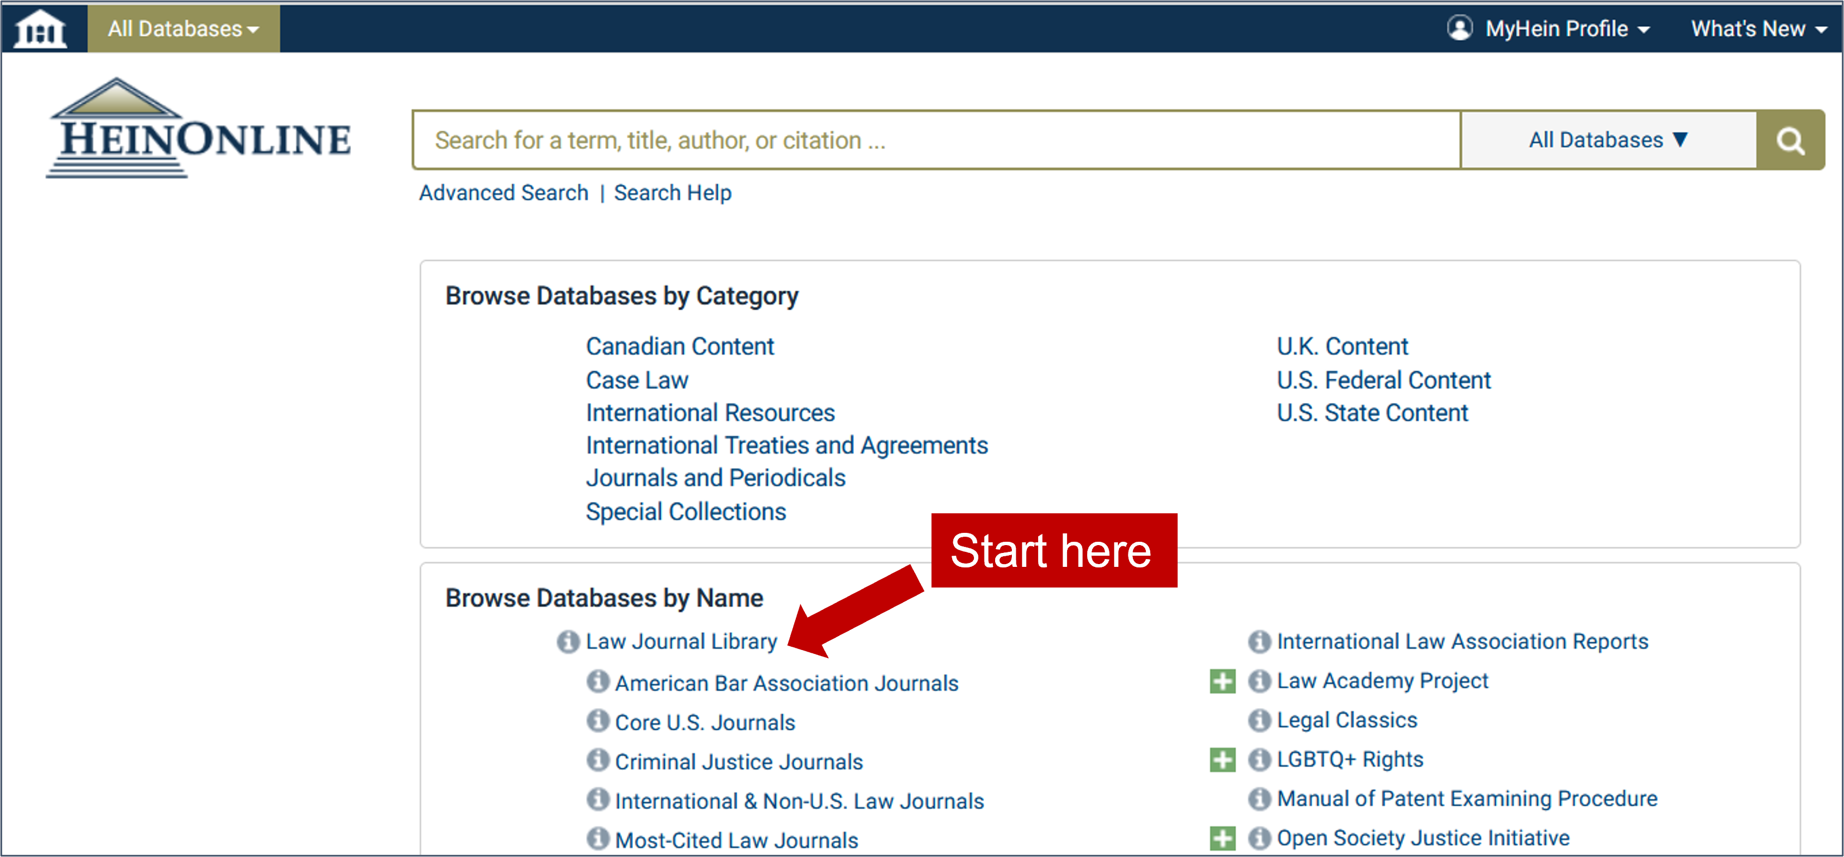The width and height of the screenshot is (1844, 857).
Task: Open LGBTQ+ Rights database
Action: [x=1350, y=760]
